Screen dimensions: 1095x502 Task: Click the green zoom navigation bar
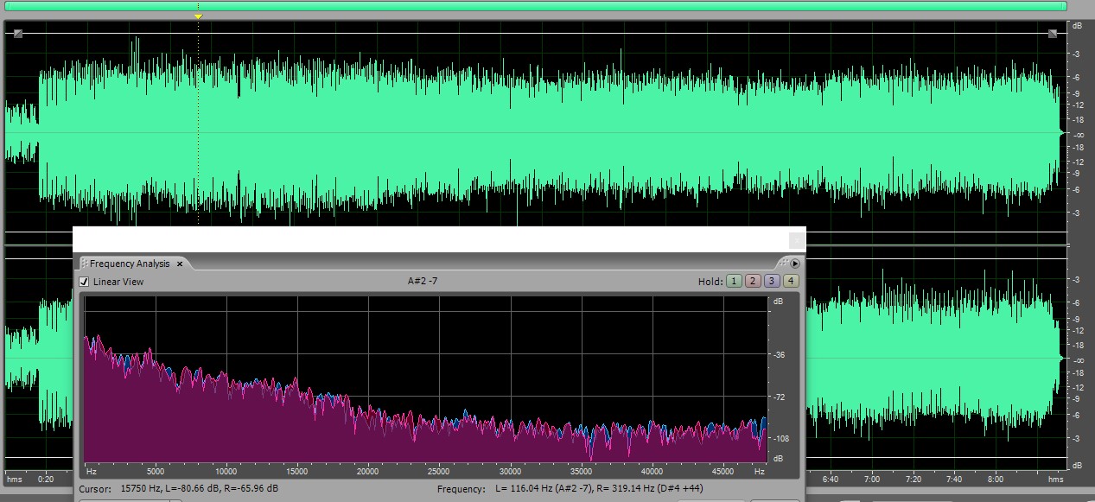[x=536, y=6]
